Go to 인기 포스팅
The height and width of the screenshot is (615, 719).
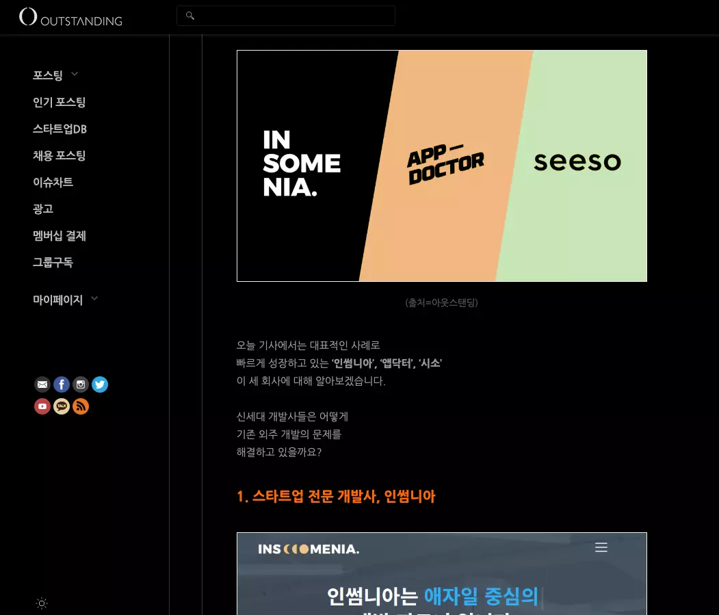[x=59, y=102]
